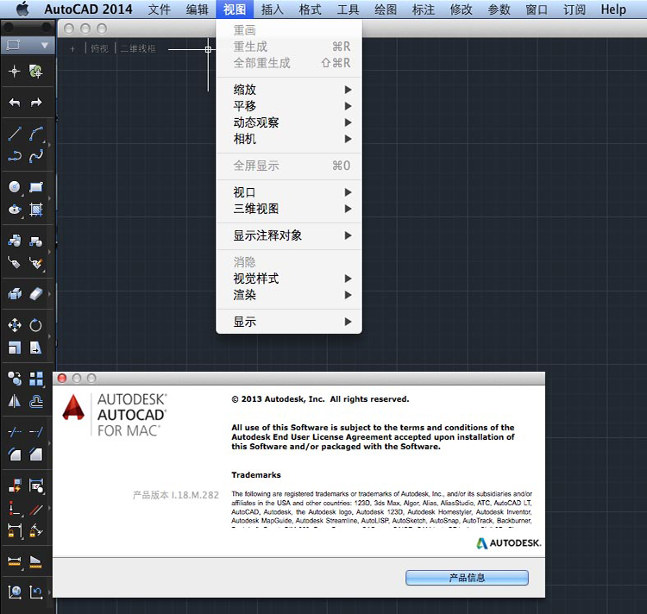Viewport: 647px width, 614px height.
Task: Open the 绘图 menu
Action: [x=386, y=9]
